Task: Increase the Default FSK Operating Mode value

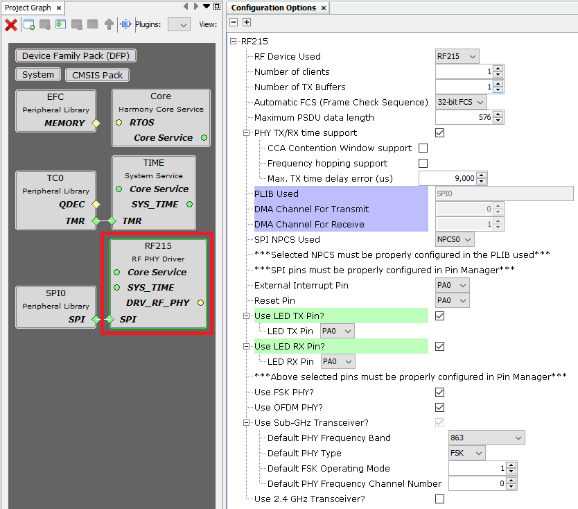Action: click(x=511, y=465)
